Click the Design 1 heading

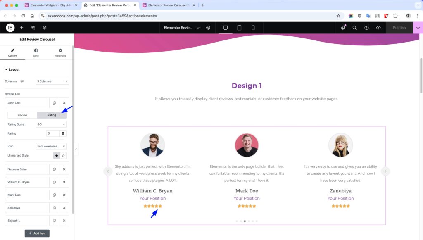click(x=247, y=86)
